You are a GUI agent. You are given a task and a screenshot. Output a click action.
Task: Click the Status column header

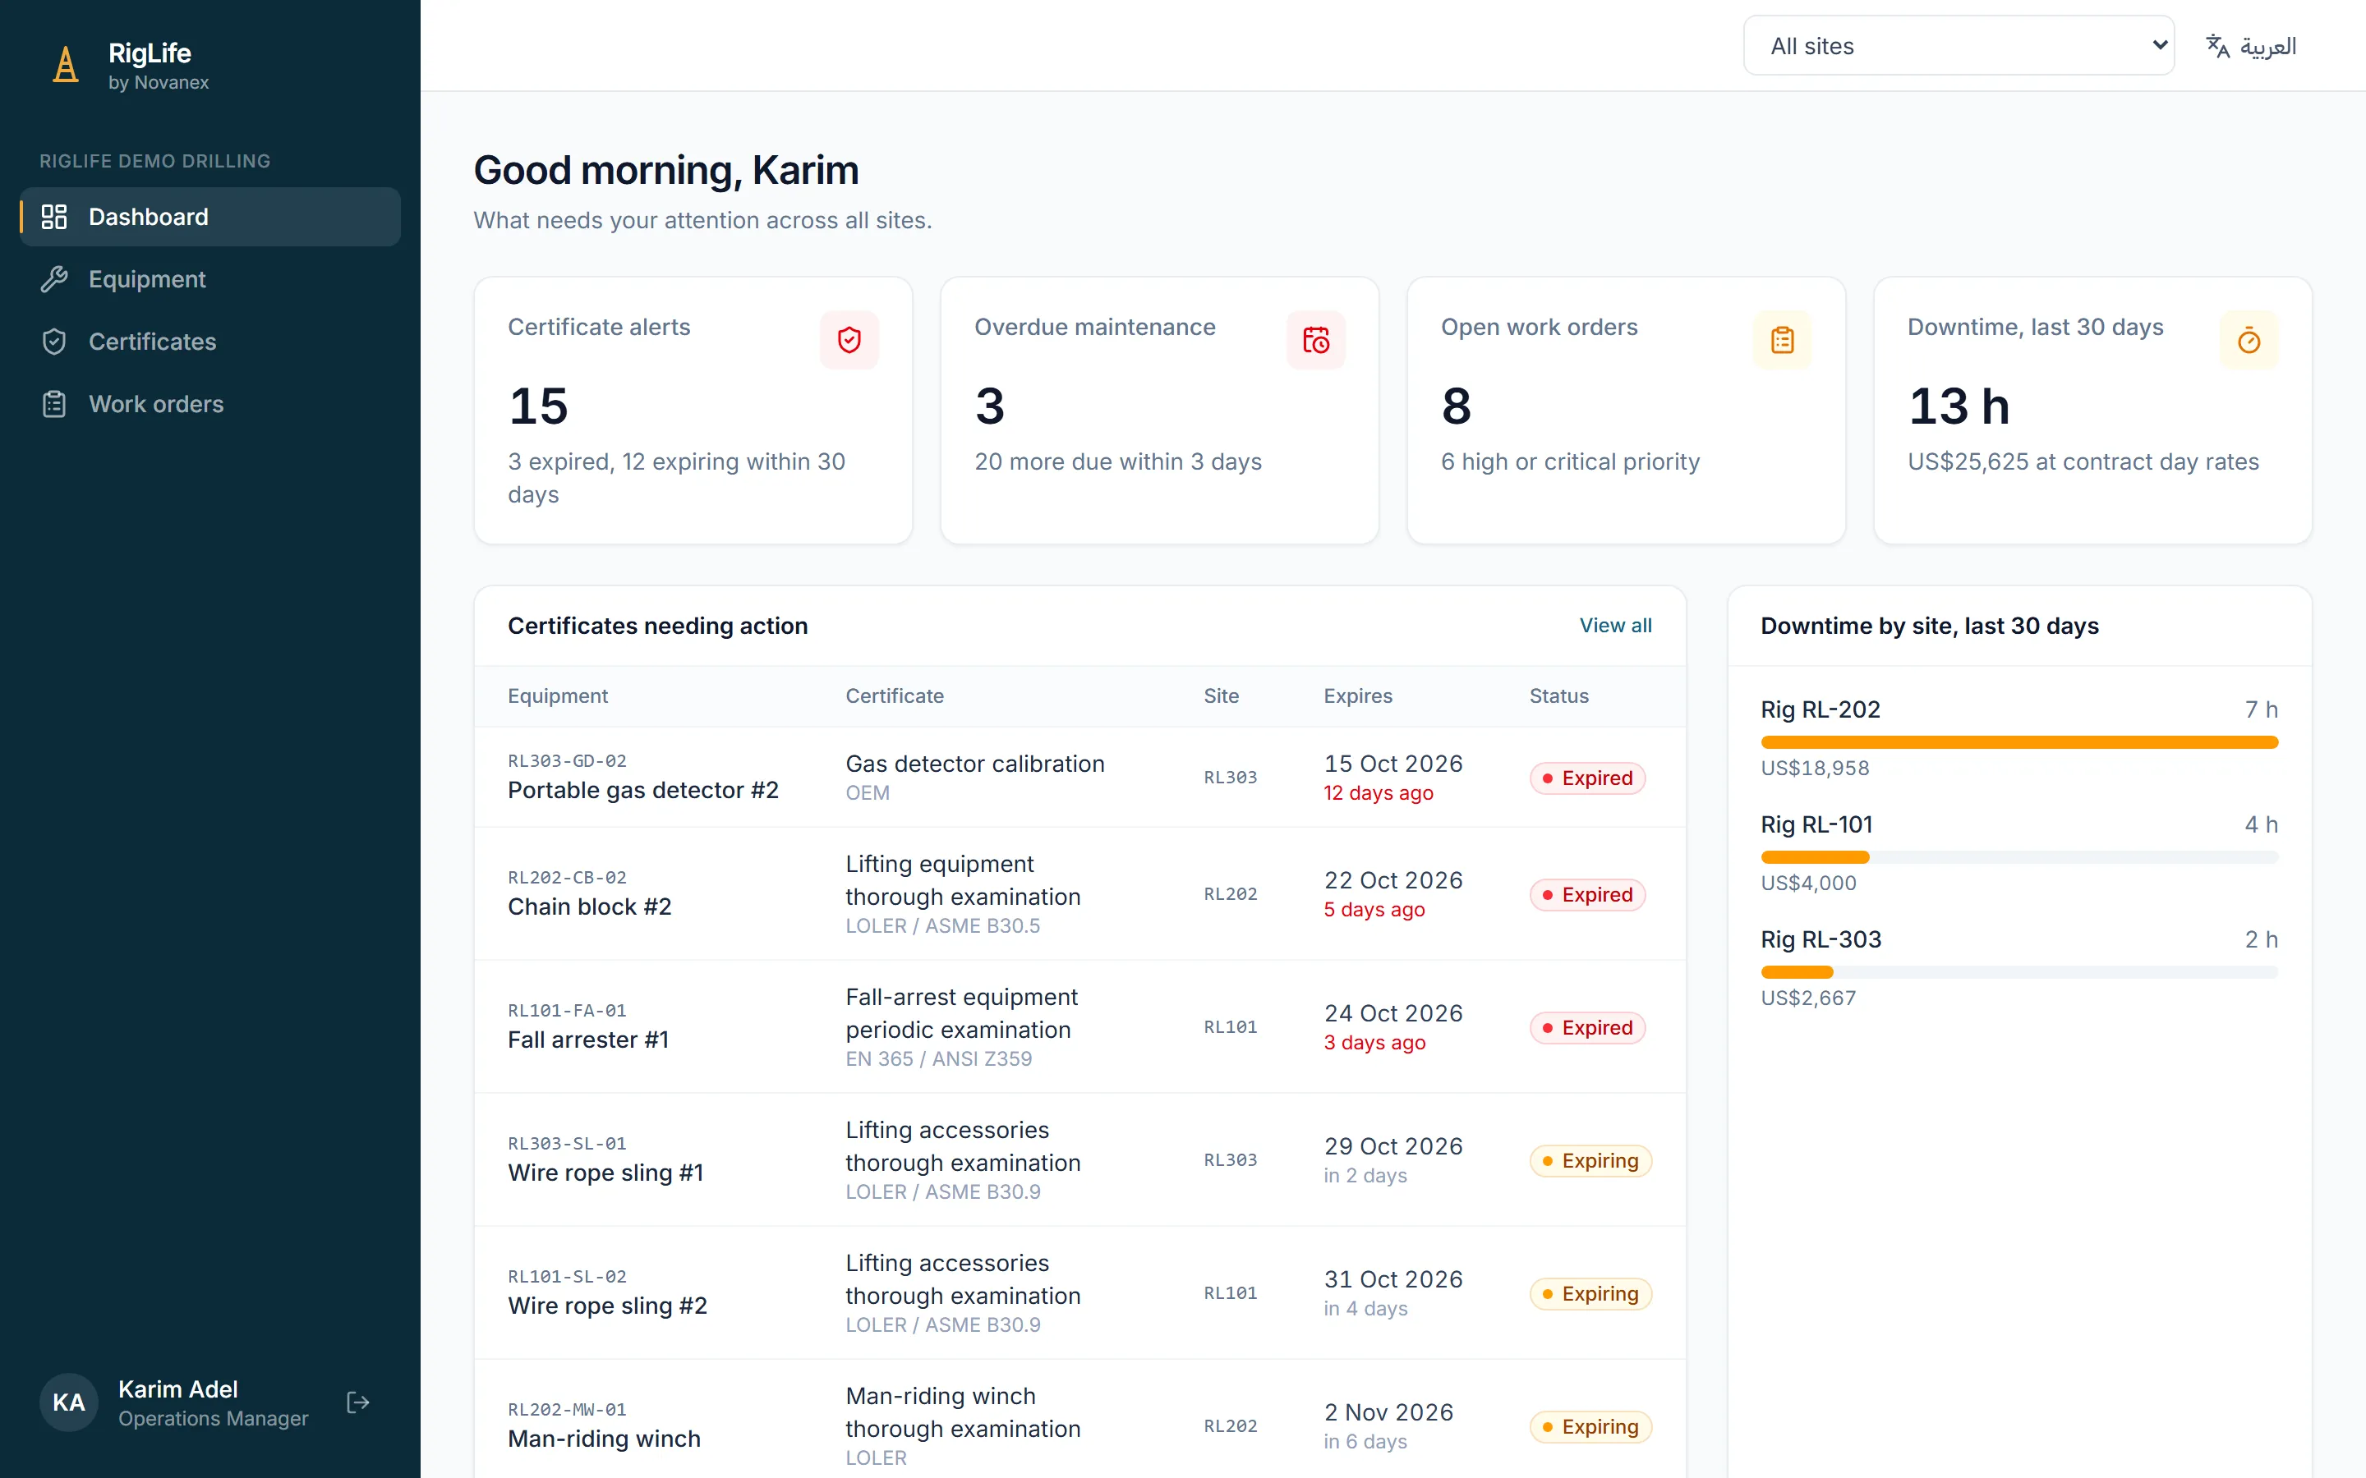point(1558,696)
